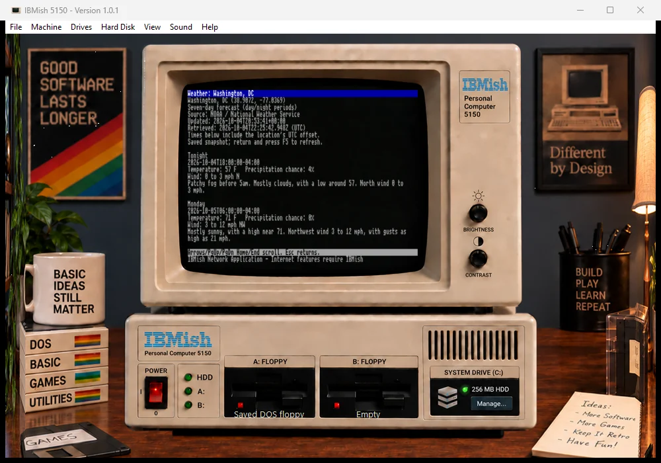661x463 pixels.
Task: Open the Sound menu
Action: coord(181,27)
